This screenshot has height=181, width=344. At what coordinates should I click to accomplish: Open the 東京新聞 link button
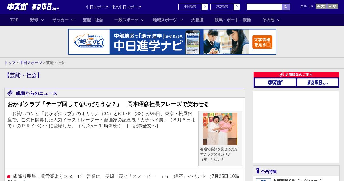pyautogui.click(x=225, y=7)
